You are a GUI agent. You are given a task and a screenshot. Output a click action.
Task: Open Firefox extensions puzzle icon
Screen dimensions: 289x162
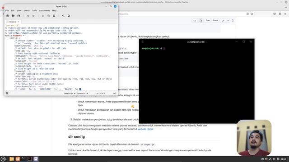coord(280,14)
